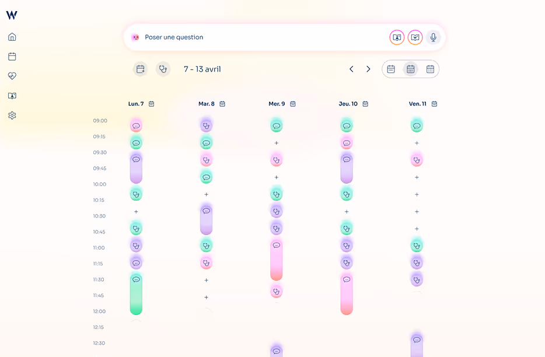Image resolution: width=545 pixels, height=357 pixels.
Task: Go to the previous week with the left chevron
Action: pos(351,69)
